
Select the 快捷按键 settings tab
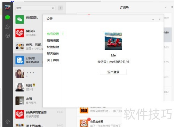point(53,47)
